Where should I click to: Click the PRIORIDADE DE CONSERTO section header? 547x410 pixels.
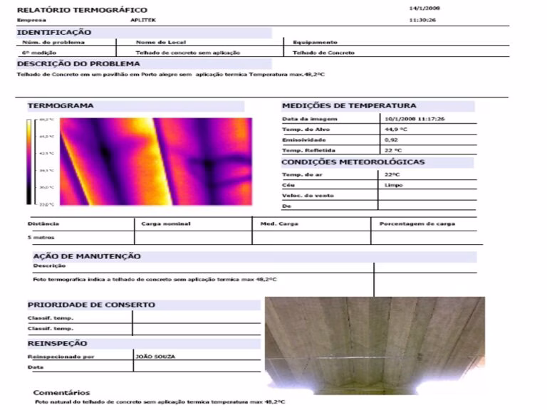pyautogui.click(x=91, y=305)
